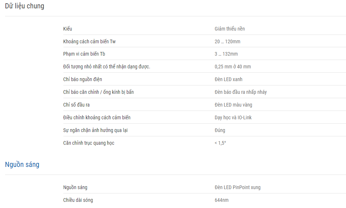Click the 0,25 mm ở 40 mm value
The image size is (346, 208).
click(233, 67)
